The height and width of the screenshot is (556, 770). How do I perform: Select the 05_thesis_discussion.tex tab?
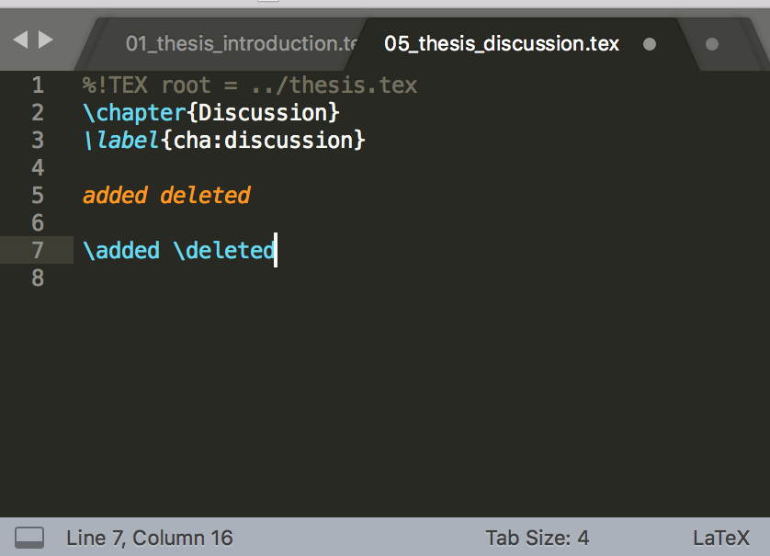point(501,43)
